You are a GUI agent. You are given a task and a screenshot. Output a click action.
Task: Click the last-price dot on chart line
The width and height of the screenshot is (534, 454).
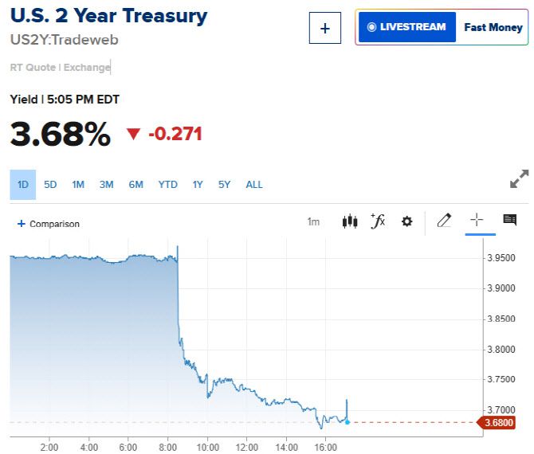coord(347,421)
